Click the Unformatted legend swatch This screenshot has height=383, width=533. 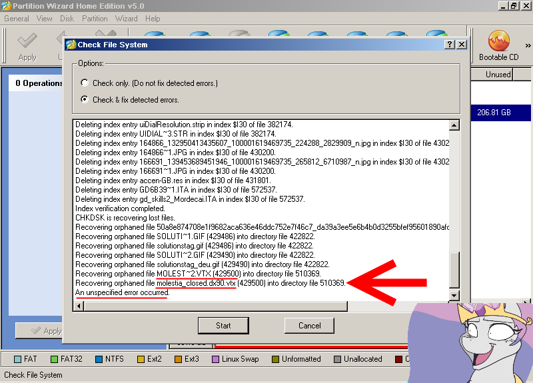(275, 359)
